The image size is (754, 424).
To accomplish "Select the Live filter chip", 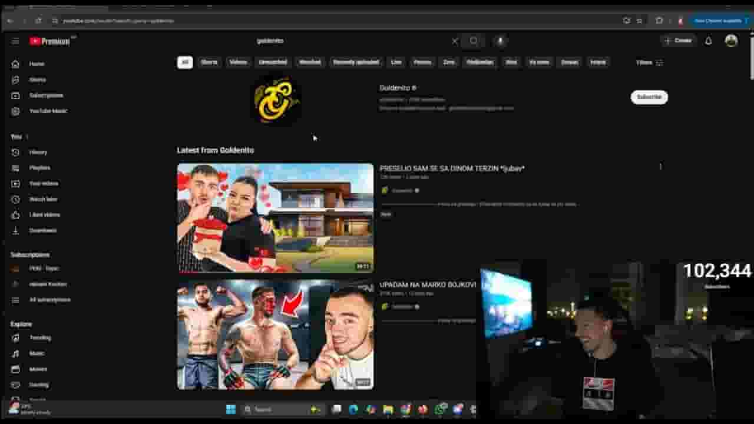I will pyautogui.click(x=396, y=62).
